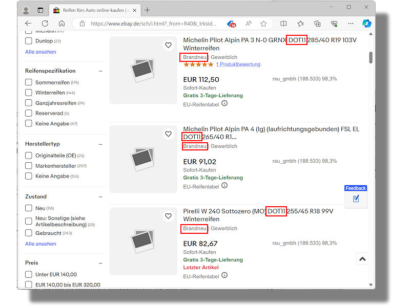Show EU-Reifenlabel info for EUR 112,50 item
410x307 pixels.
pyautogui.click(x=224, y=103)
